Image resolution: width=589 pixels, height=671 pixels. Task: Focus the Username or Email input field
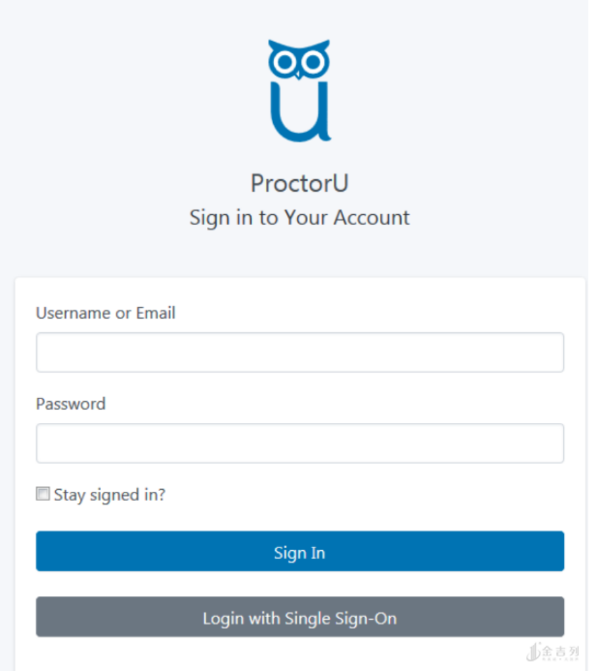pyautogui.click(x=299, y=353)
